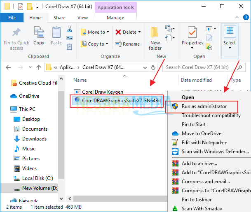Image resolution: width=251 pixels, height=212 pixels.
Task: Click the Quick Access new folder icon
Action: pyautogui.click(x=30, y=7)
